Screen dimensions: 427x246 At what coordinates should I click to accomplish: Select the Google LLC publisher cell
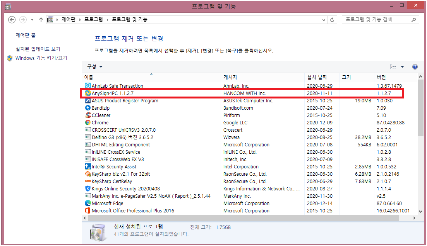coord(235,122)
